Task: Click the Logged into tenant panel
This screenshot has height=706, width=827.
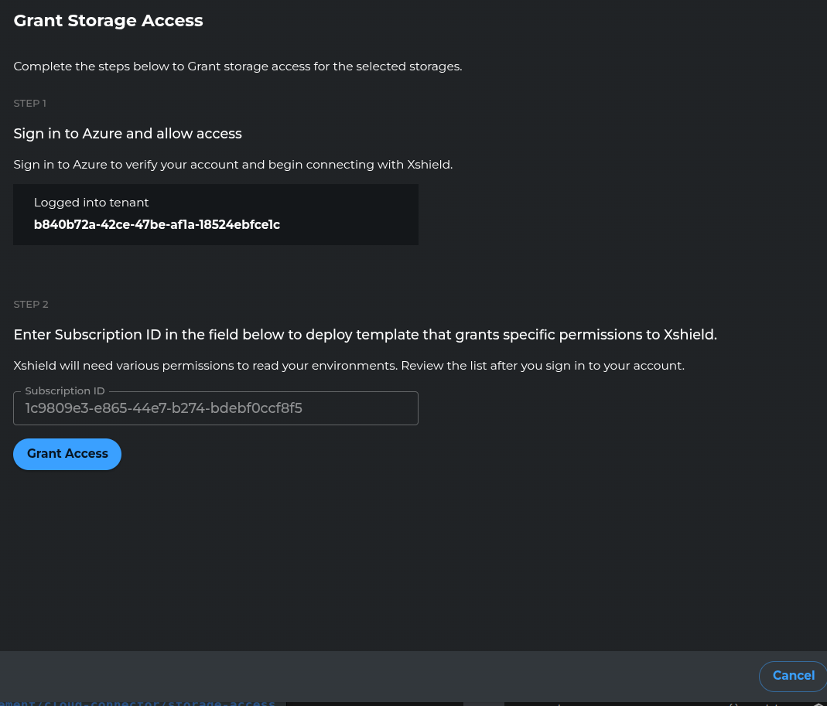Action: point(215,214)
